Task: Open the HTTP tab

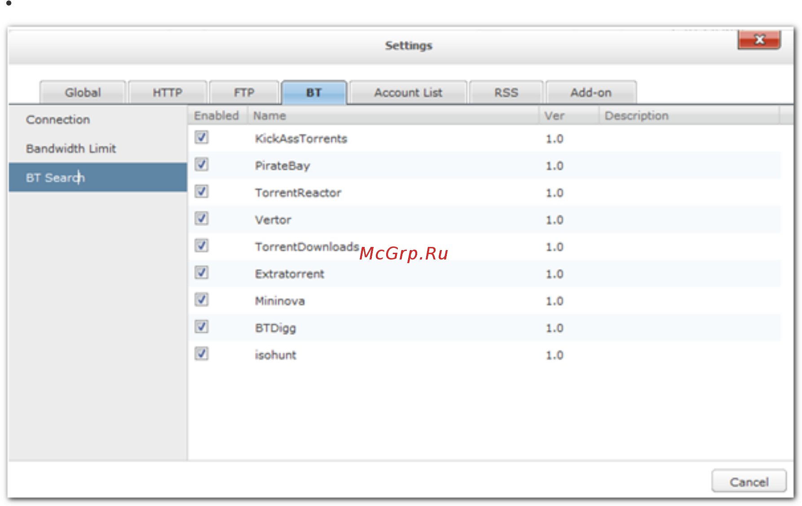Action: [x=167, y=92]
